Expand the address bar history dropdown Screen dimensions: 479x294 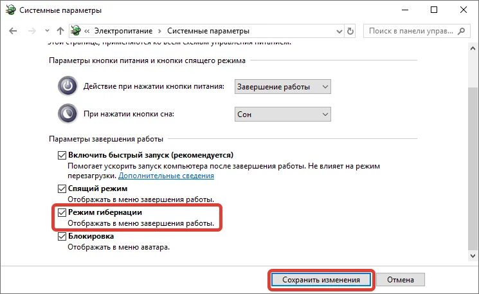tap(339, 31)
